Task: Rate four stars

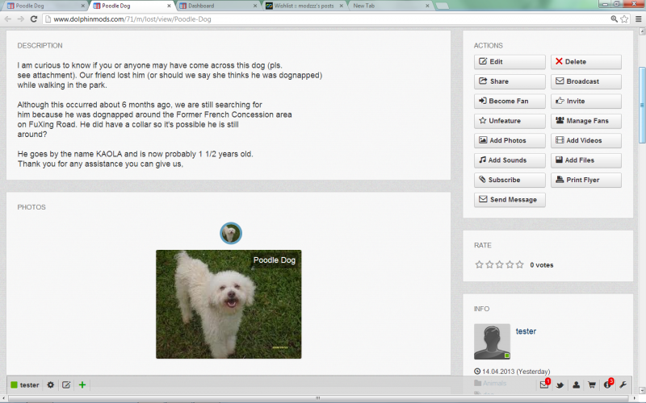Action: pyautogui.click(x=510, y=265)
